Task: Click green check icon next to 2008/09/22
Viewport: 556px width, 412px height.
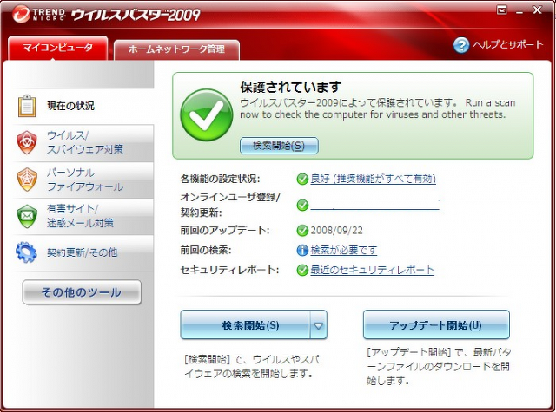Action: (302, 231)
